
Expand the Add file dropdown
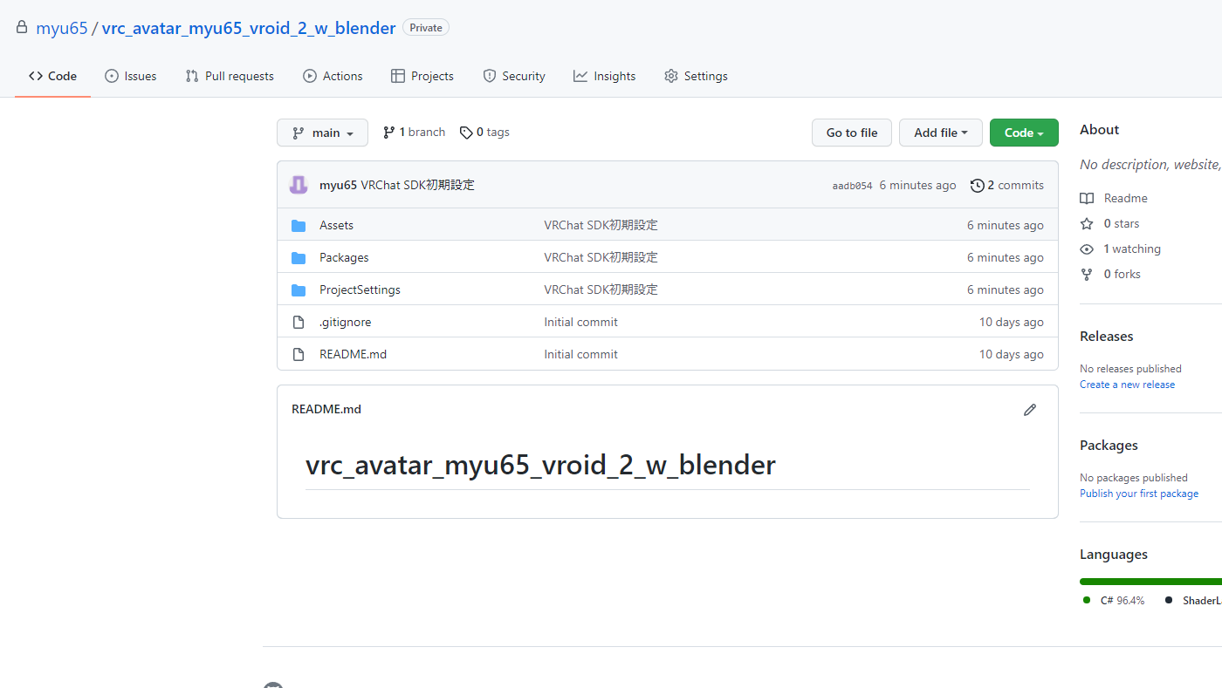click(941, 133)
